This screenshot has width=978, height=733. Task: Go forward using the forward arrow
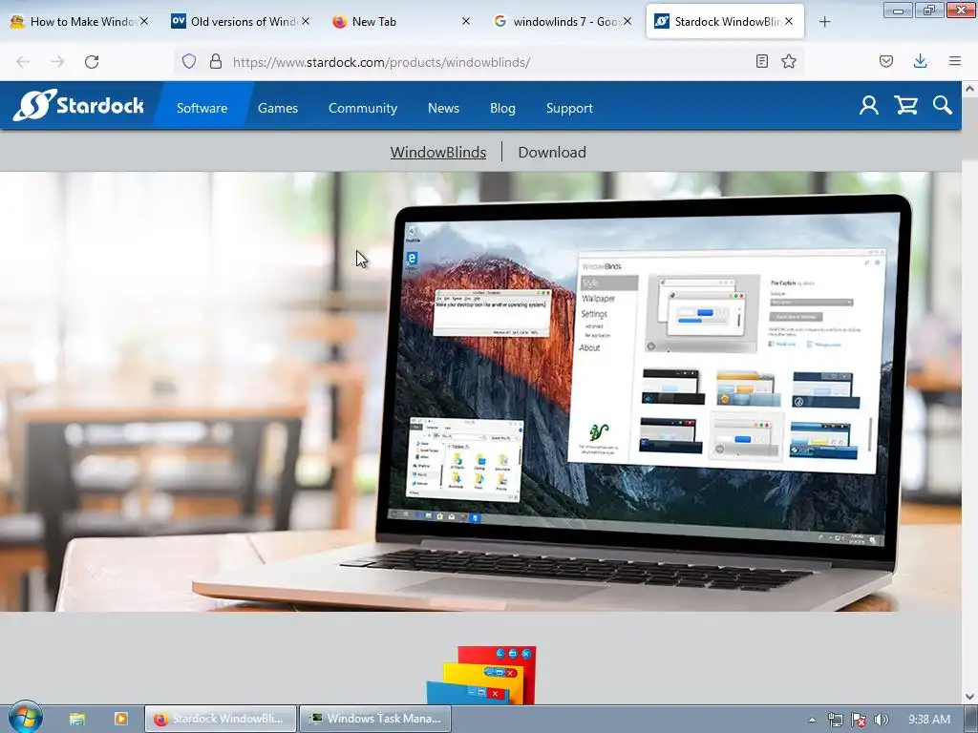57,62
